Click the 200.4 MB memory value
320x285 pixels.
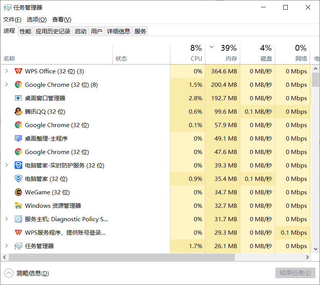pyautogui.click(x=224, y=85)
